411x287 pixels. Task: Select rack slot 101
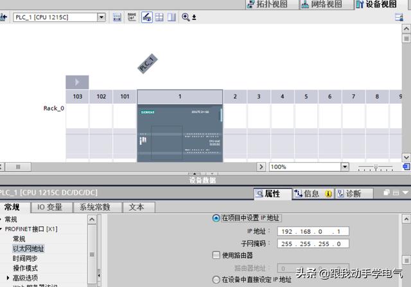[125, 97]
